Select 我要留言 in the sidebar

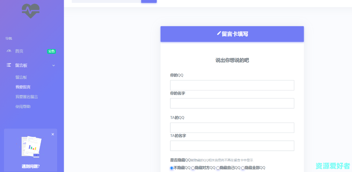23,87
